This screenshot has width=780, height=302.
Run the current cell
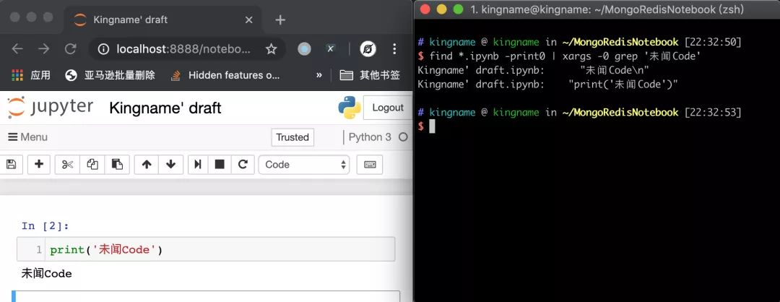coord(196,165)
